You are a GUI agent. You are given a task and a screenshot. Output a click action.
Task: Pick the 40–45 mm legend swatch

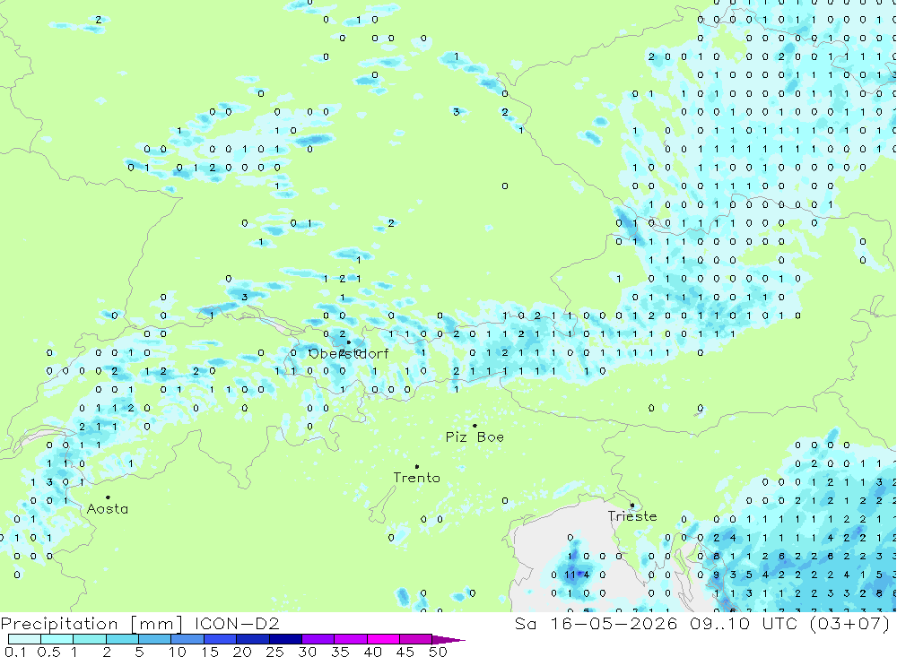click(383, 639)
